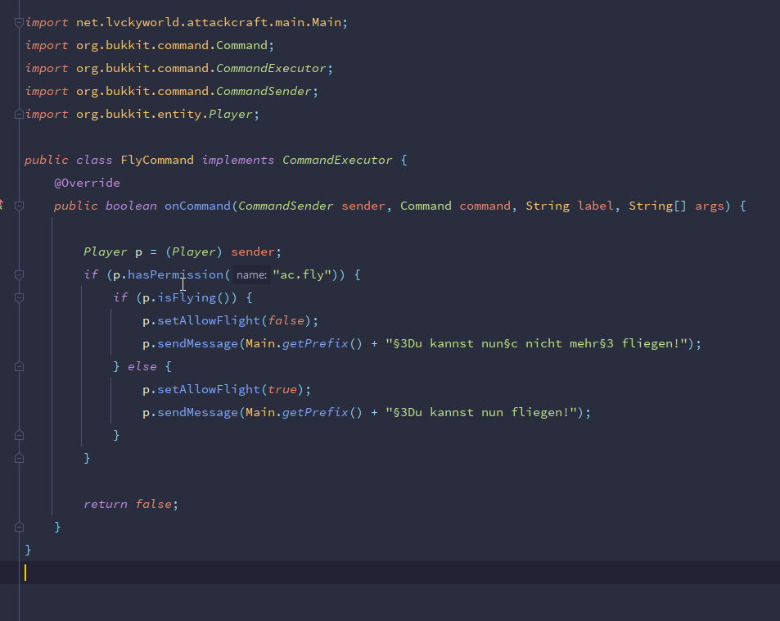Collapse the isFlying if-block fold marker
The height and width of the screenshot is (621, 780).
[20, 298]
